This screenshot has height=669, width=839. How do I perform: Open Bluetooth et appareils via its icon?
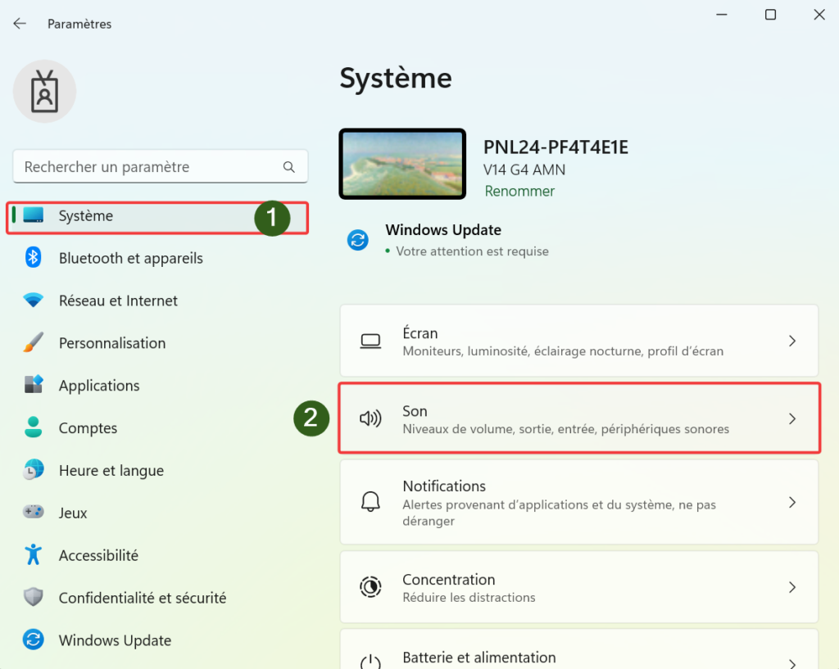click(x=34, y=258)
